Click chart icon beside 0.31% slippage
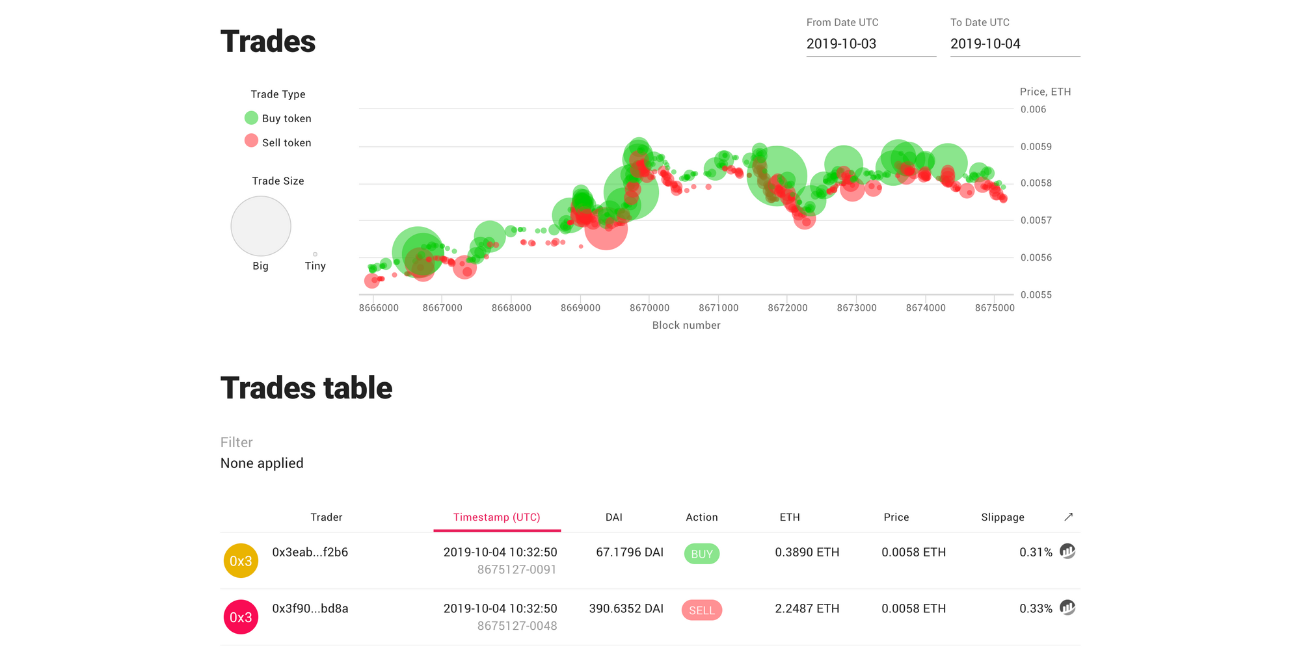The height and width of the screenshot is (650, 1301). 1067,551
